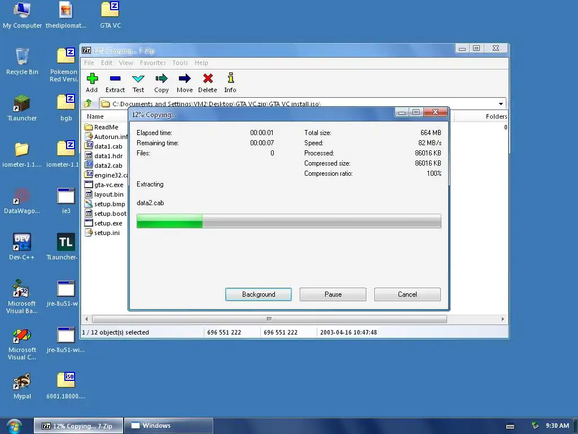Click the Dev-C++ desktop shortcut
Viewport: 578px width, 434px height.
pyautogui.click(x=22, y=246)
